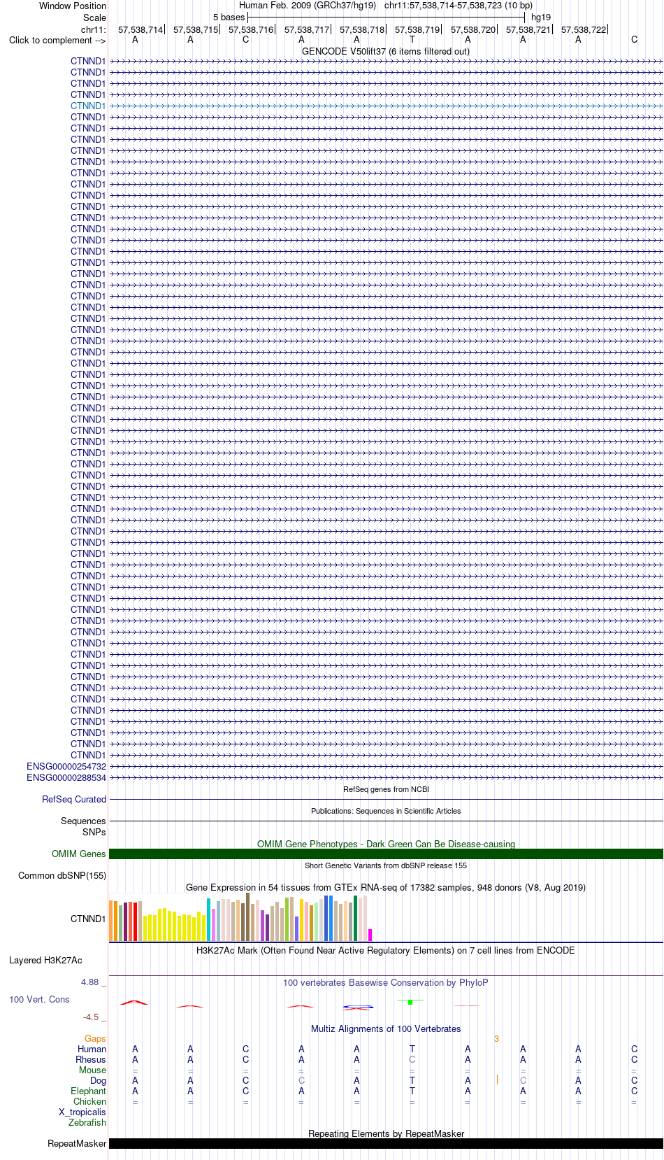
Task: Click the black RepeatMasker track bar
Action: [x=386, y=1143]
